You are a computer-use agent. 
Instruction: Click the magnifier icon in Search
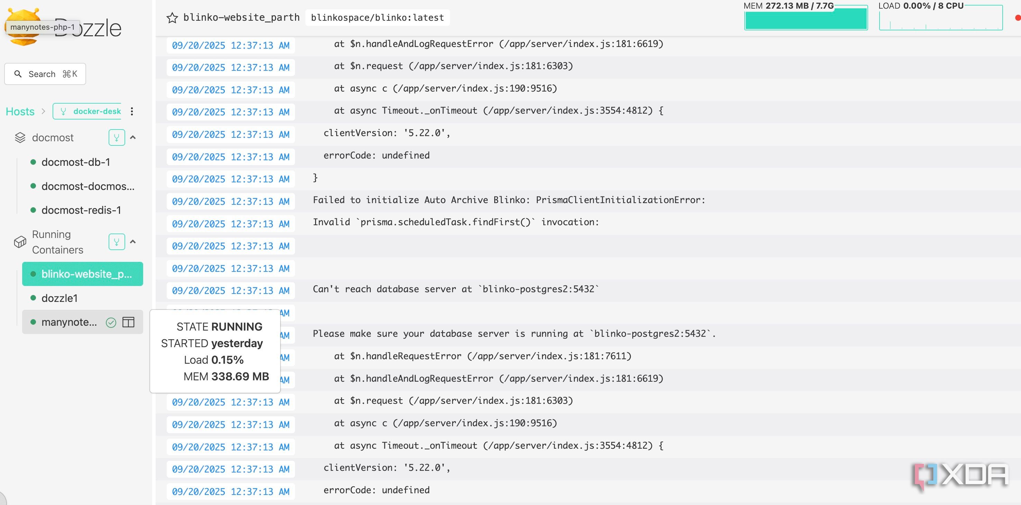point(18,74)
